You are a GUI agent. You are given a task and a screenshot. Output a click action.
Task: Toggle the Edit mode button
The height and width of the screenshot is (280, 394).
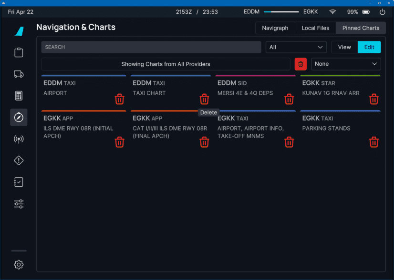(369, 47)
